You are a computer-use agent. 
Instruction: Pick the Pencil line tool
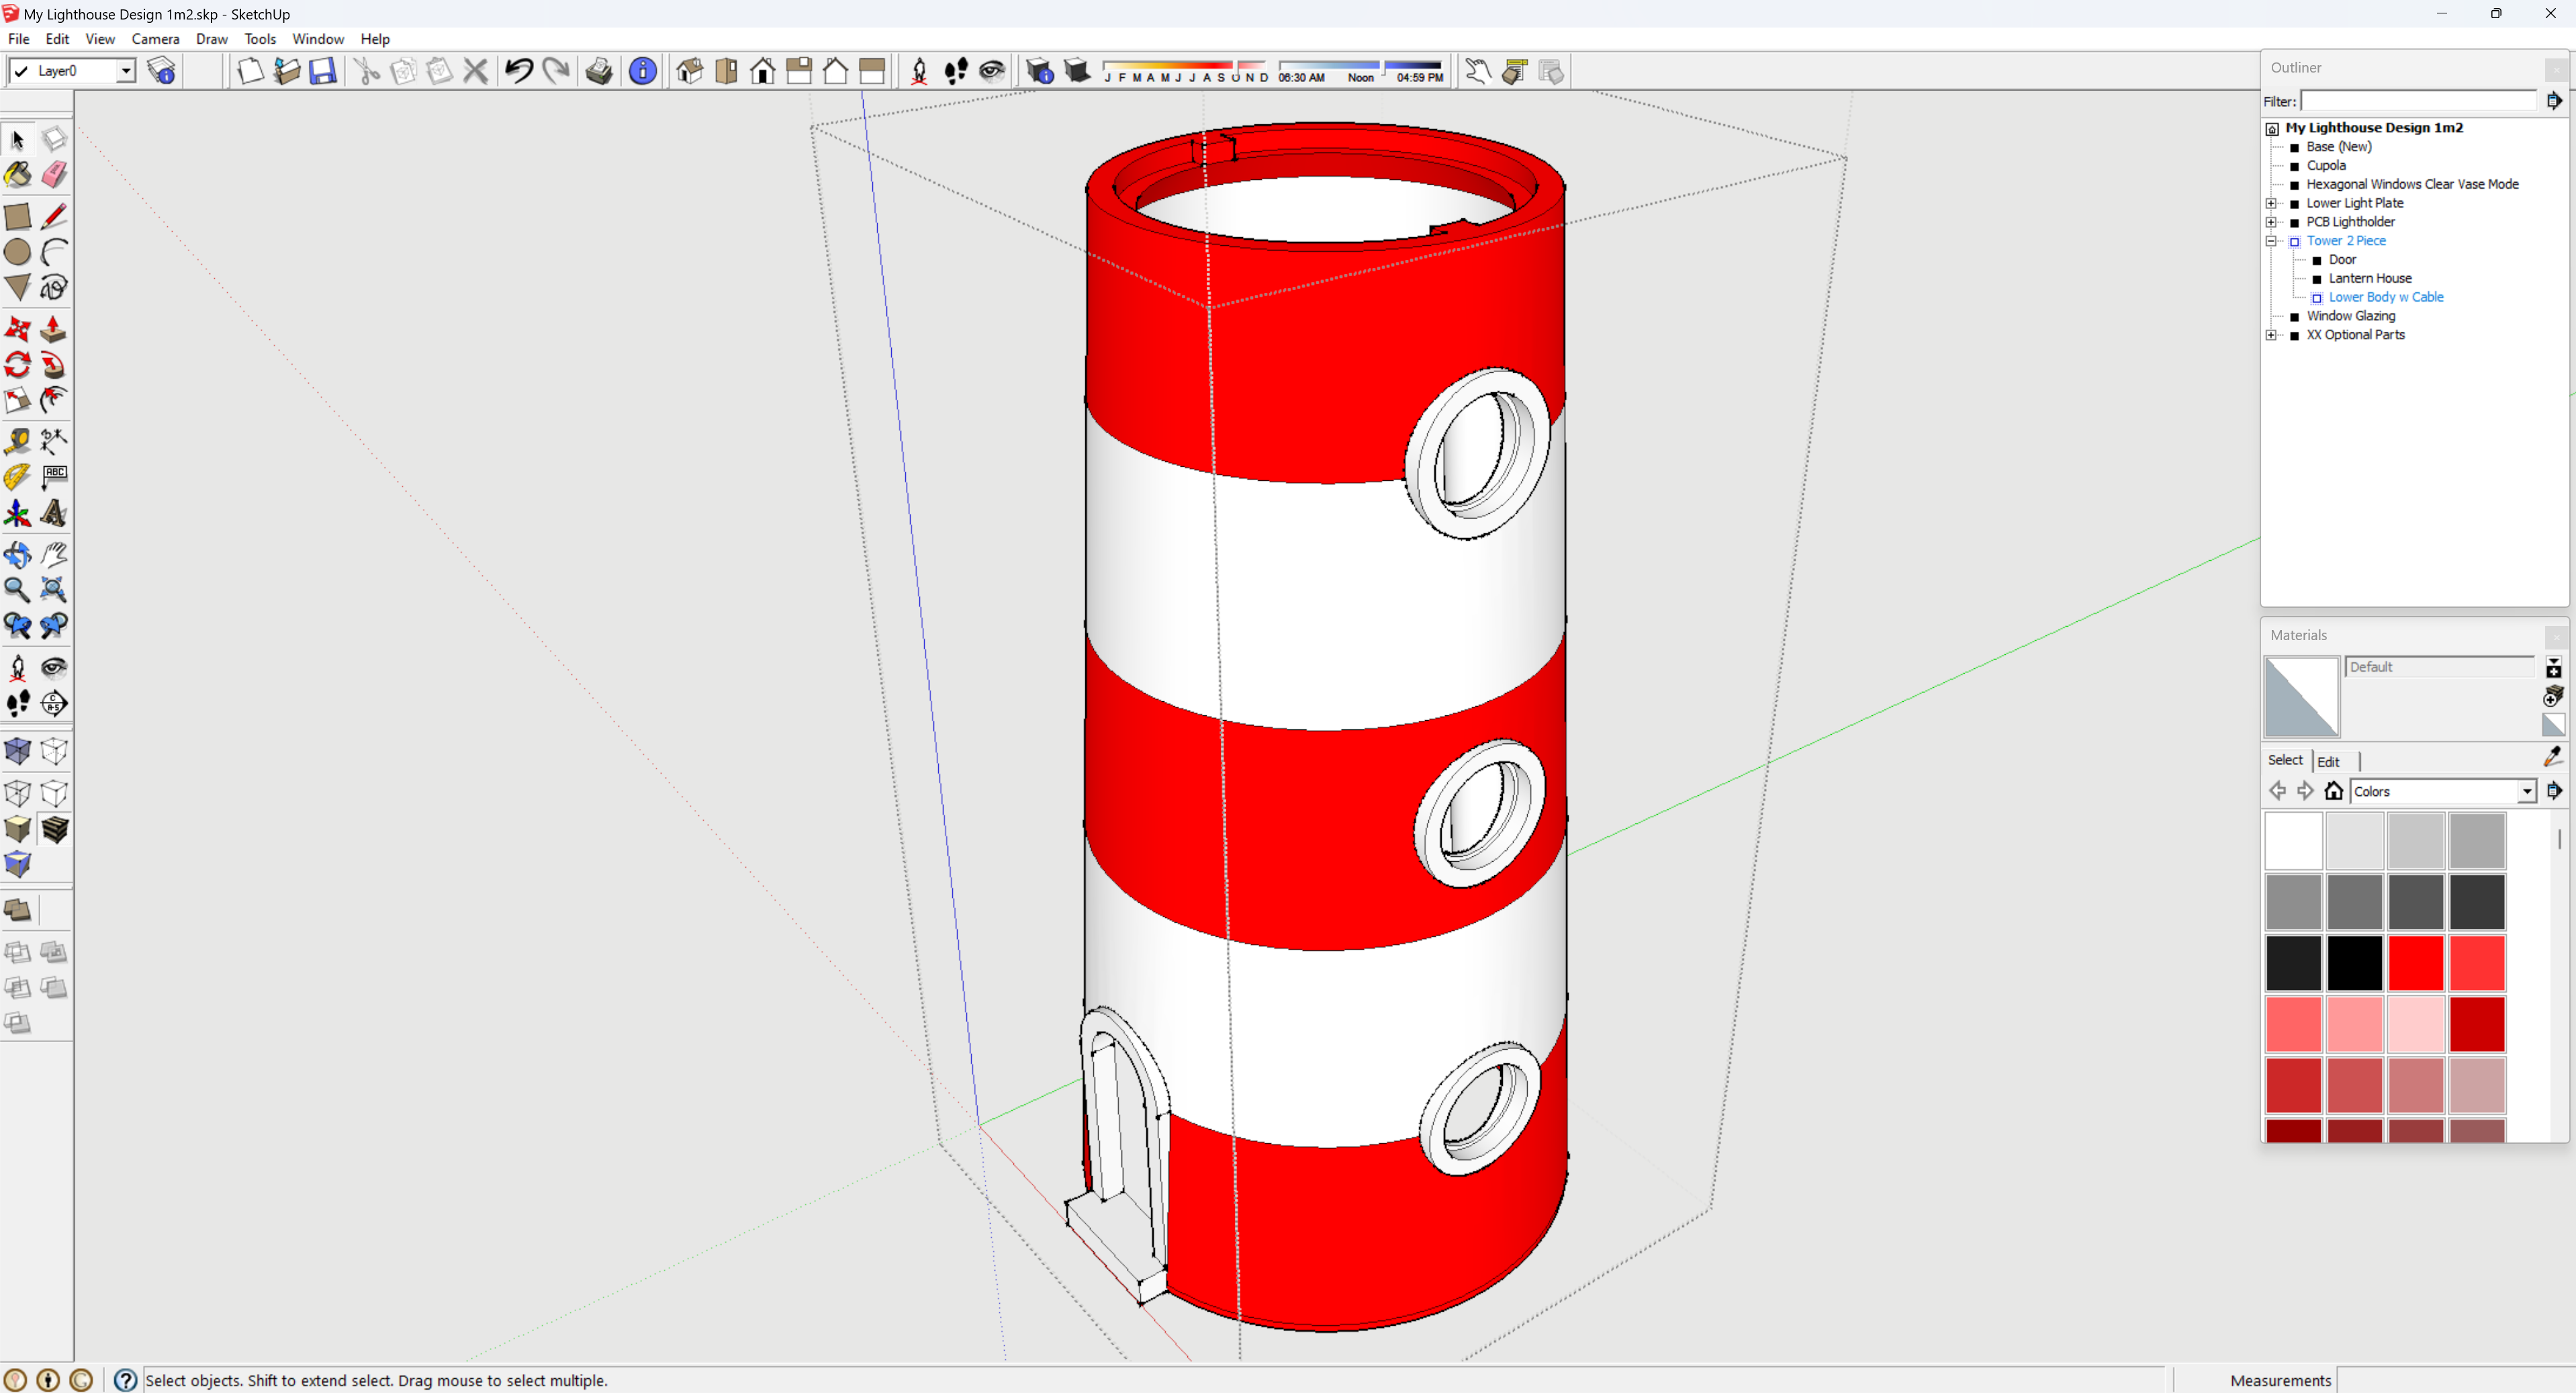54,216
